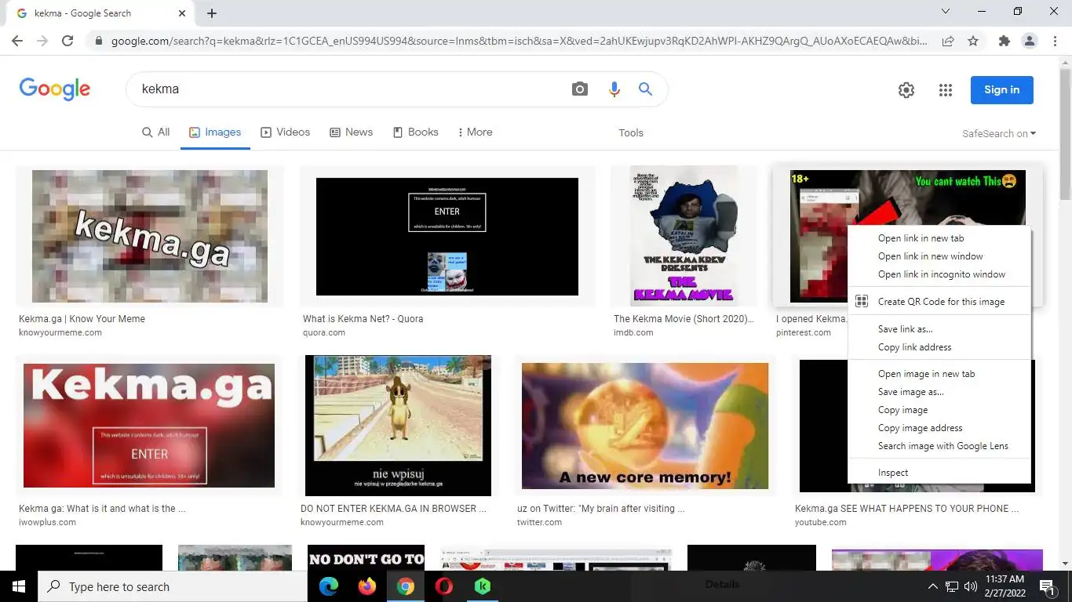Open the Chrome profile avatar
Screen dimensions: 1072x602
click(1030, 41)
